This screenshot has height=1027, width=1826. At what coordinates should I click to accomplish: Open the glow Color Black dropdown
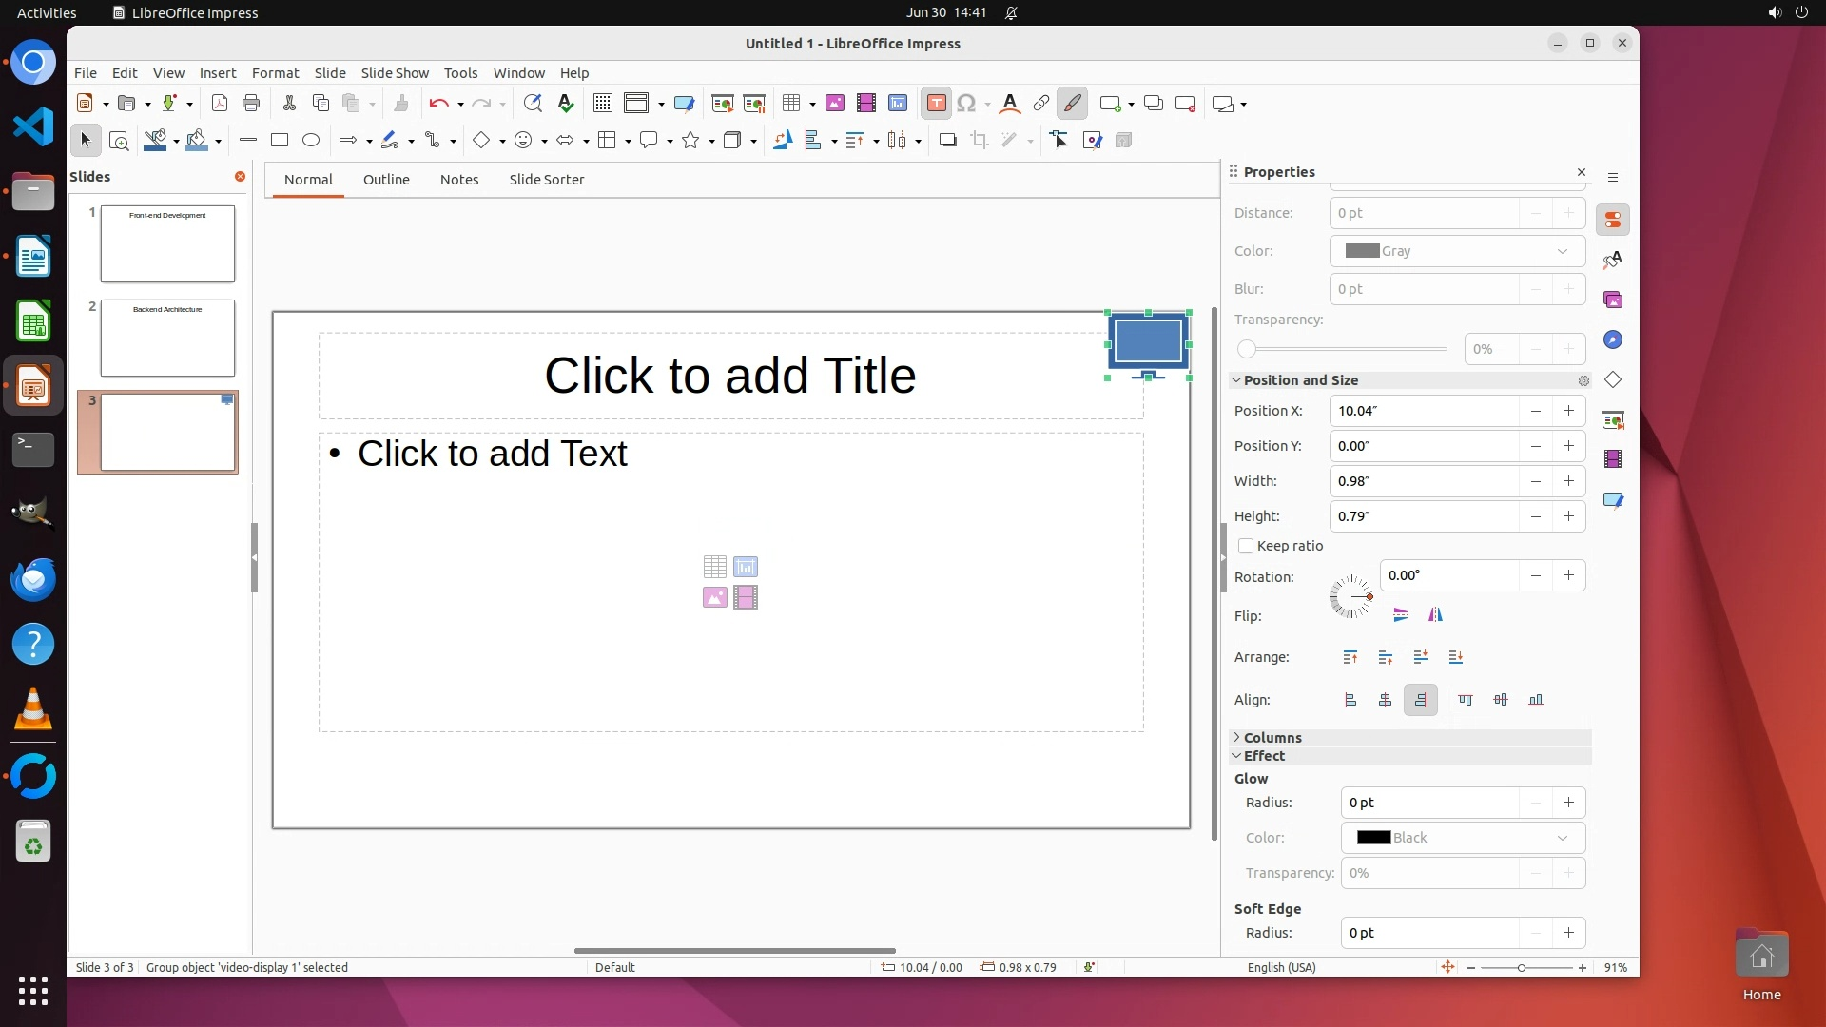coord(1463,838)
